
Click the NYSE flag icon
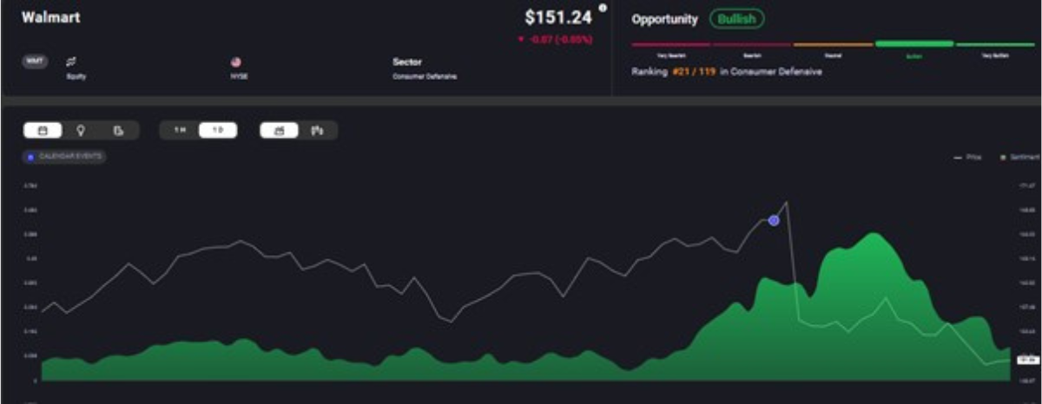coord(235,62)
